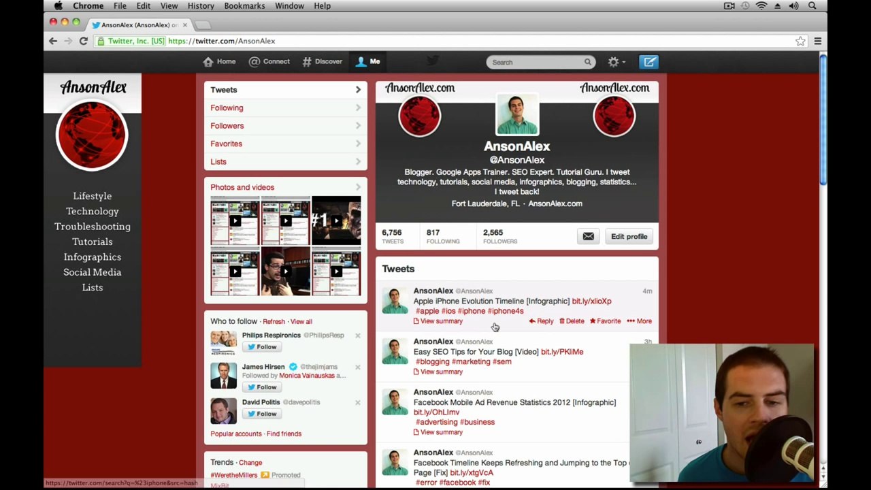Click the 2,565 Followers count
Screen dimensions: 871x490
[x=500, y=236]
